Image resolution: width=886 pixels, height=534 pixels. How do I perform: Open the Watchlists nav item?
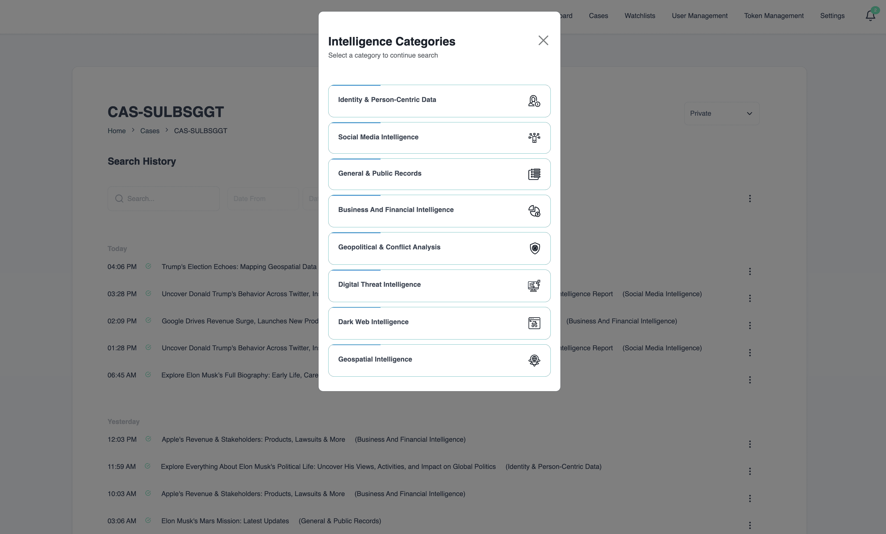(x=640, y=16)
